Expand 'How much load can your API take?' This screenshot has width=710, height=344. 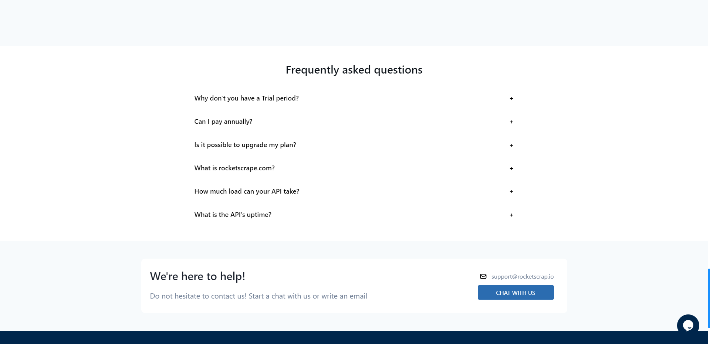click(x=354, y=191)
